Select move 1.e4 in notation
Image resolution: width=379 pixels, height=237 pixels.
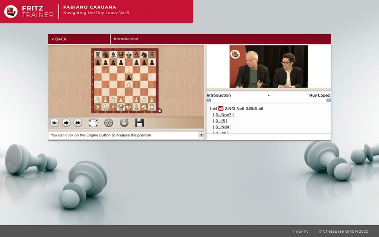coord(213,109)
